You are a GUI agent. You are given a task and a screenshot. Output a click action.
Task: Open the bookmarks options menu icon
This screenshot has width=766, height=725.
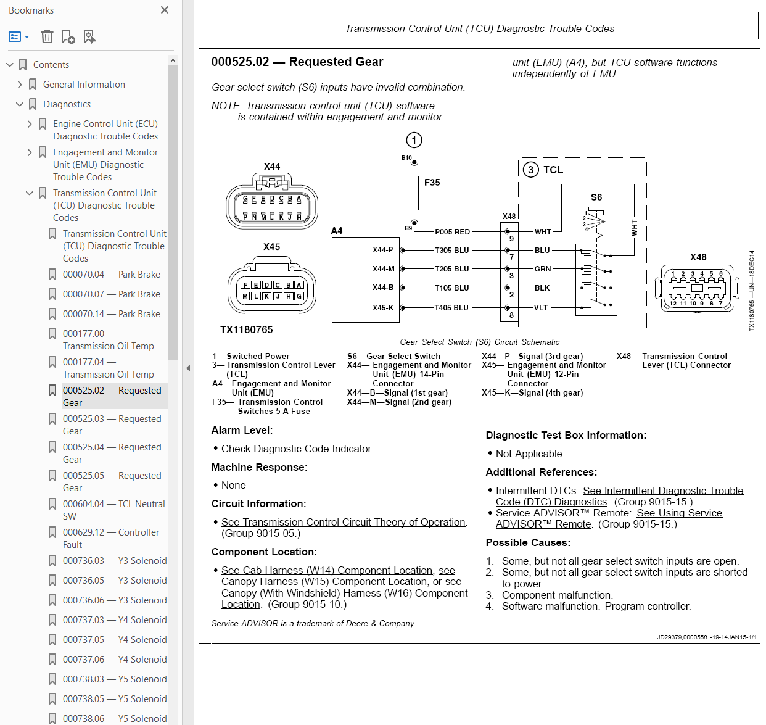(19, 37)
